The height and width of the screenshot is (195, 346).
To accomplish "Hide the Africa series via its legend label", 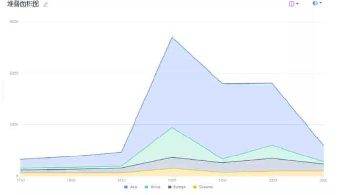I will click(x=155, y=187).
